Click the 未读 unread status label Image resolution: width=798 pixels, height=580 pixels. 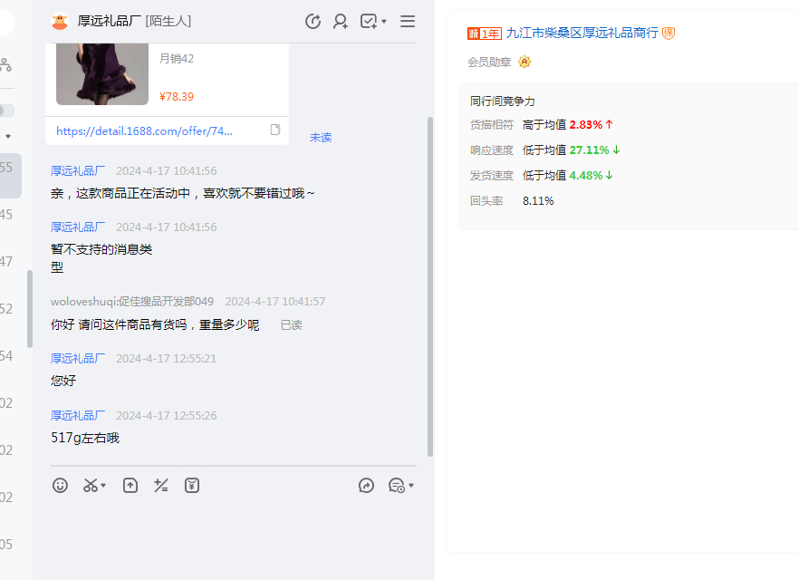[321, 138]
